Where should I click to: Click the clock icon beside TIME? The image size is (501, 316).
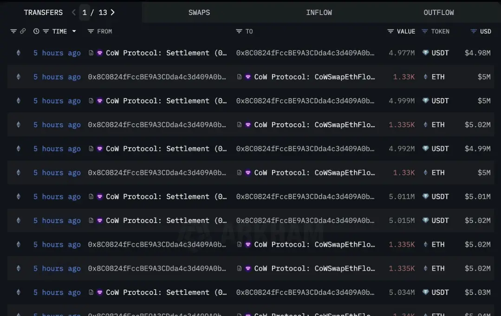36,31
